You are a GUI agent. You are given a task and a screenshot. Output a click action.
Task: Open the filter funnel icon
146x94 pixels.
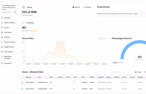coord(145,72)
